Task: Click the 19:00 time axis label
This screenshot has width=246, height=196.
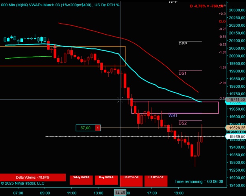Action: (179, 193)
